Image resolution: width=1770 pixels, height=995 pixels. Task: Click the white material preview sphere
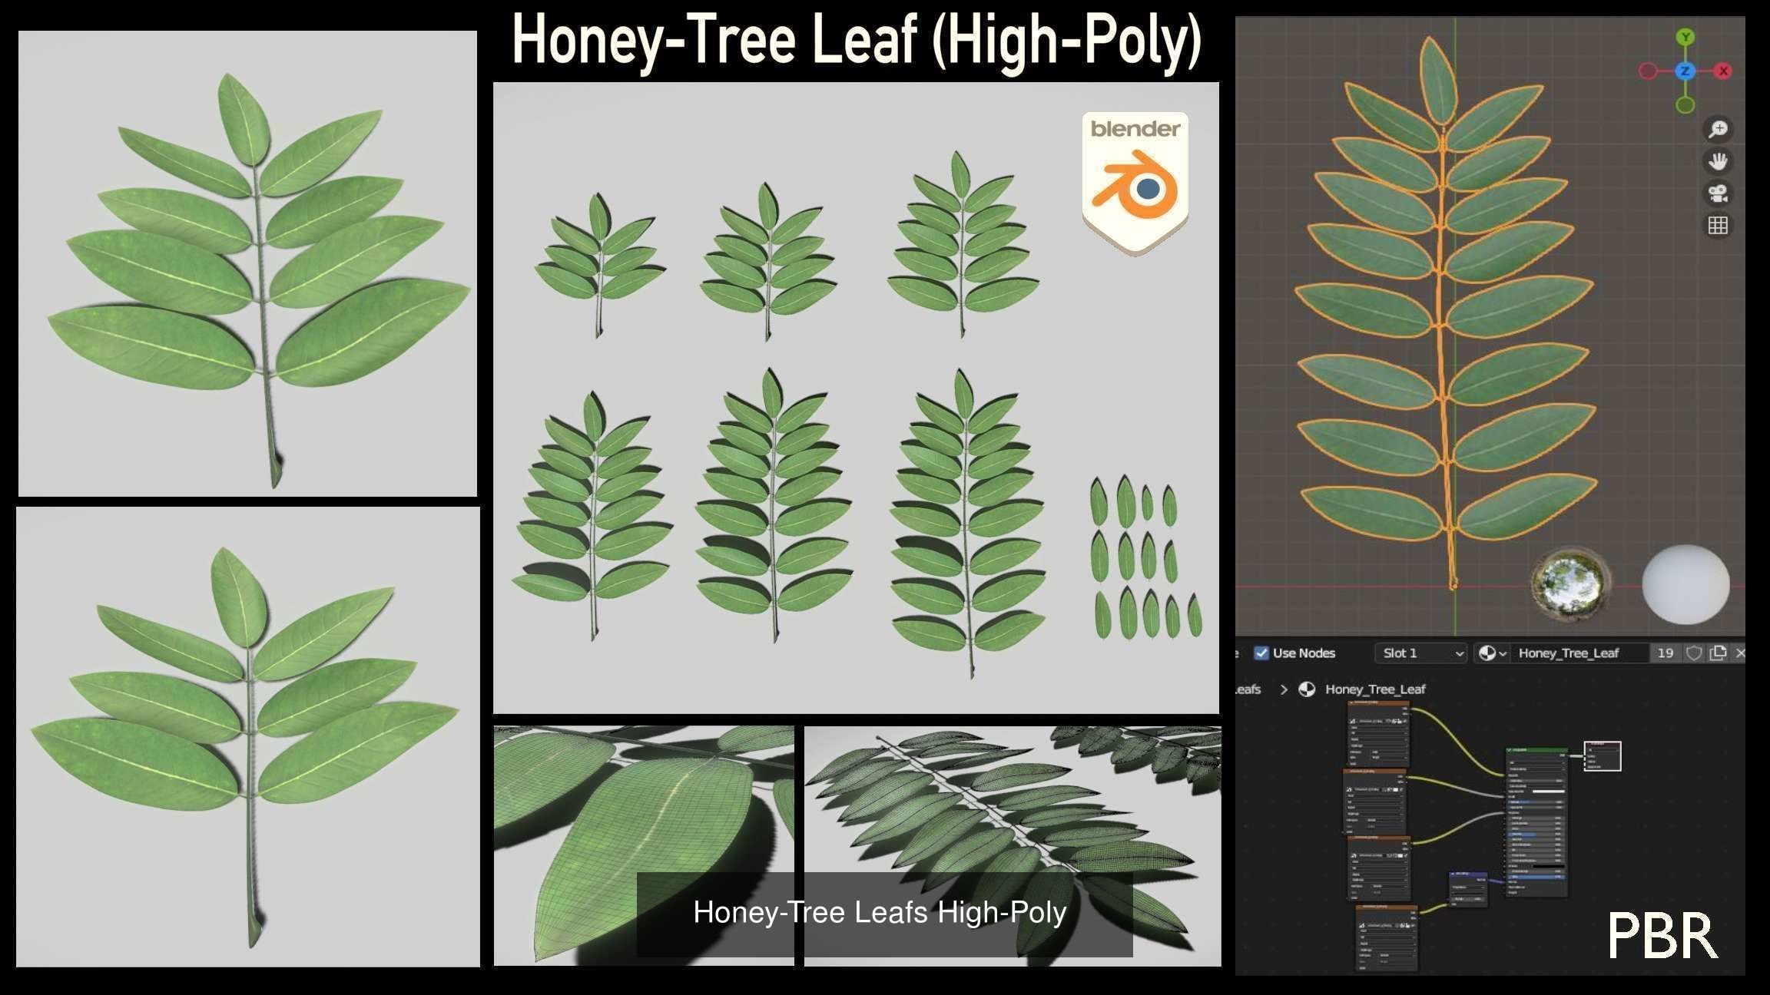(1685, 585)
